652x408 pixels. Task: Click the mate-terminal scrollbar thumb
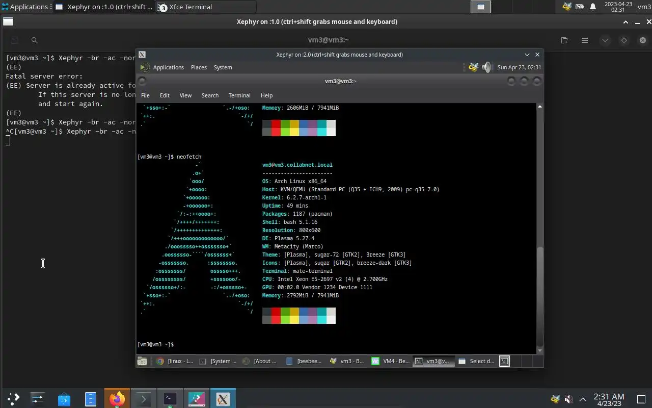pyautogui.click(x=540, y=296)
